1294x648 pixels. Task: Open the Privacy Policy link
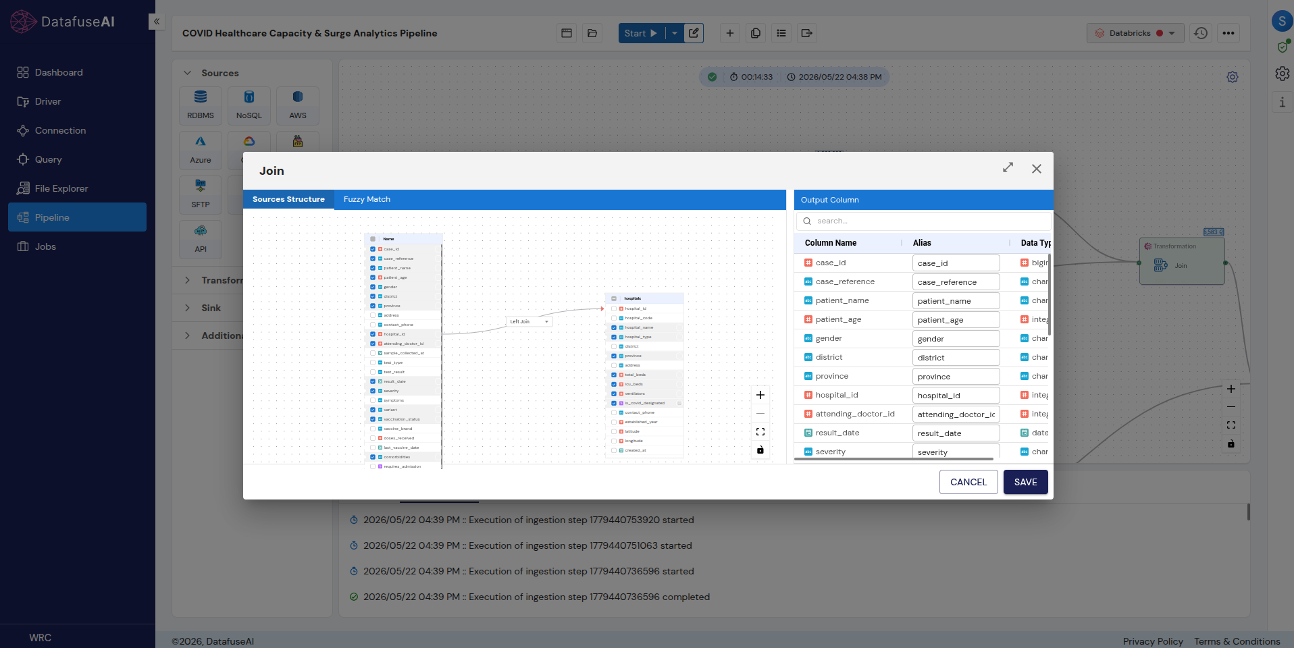1153,641
